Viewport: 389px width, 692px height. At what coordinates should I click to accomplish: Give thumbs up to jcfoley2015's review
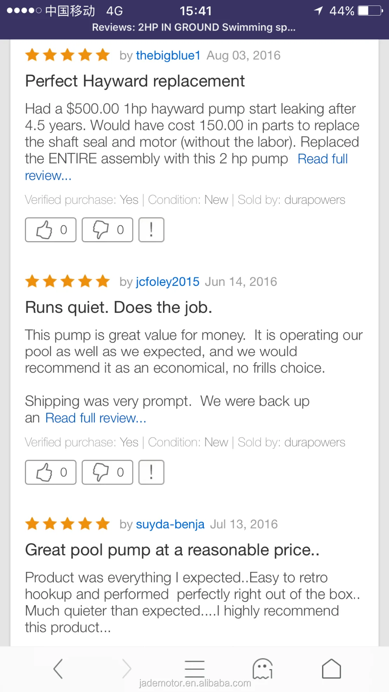pos(51,472)
